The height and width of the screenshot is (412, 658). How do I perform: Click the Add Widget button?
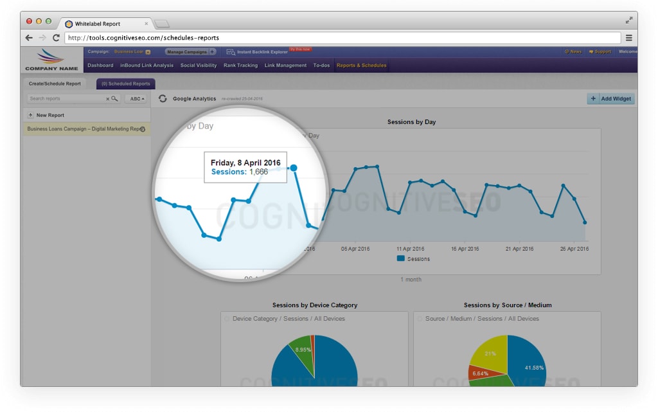(610, 99)
